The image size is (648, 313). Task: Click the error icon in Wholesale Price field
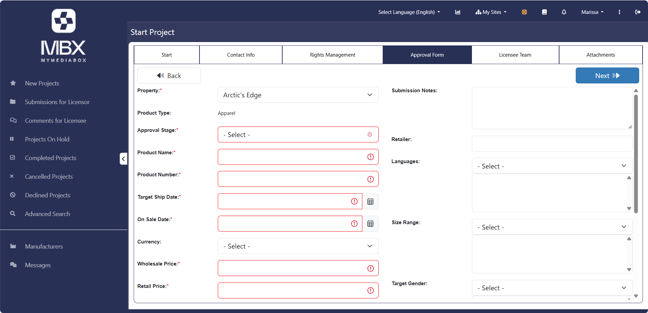[x=370, y=268]
